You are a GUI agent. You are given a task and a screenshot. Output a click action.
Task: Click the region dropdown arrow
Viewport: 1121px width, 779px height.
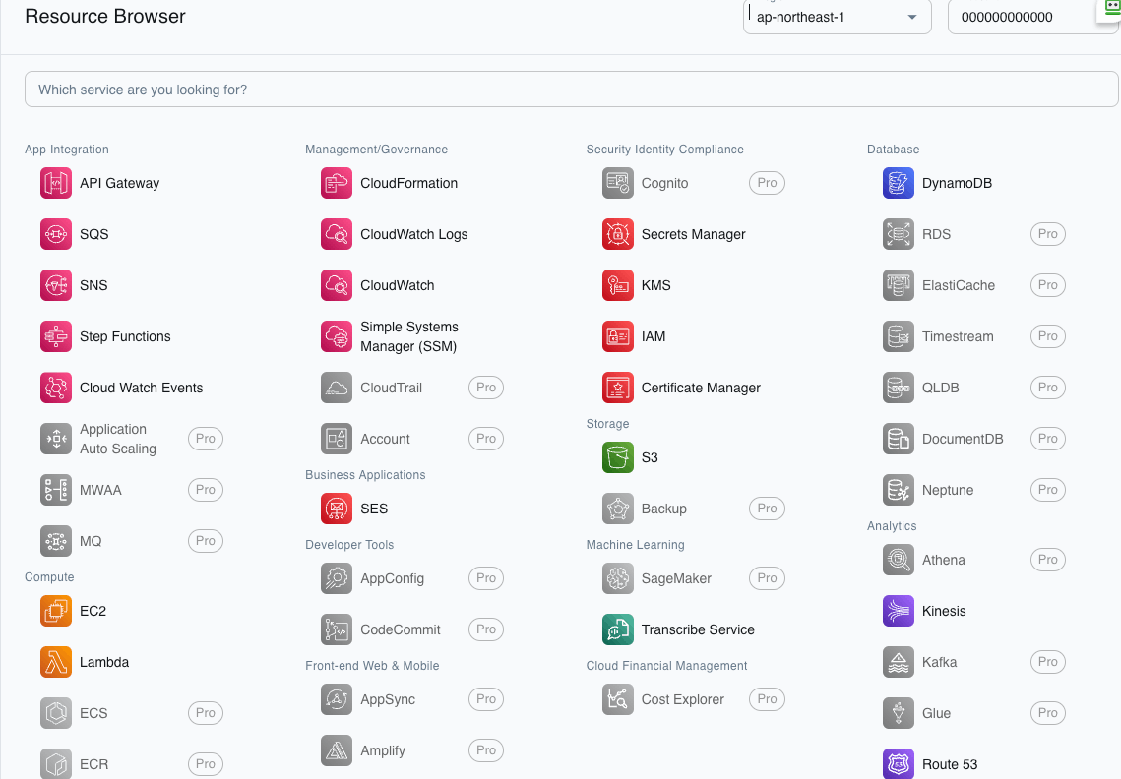click(912, 17)
